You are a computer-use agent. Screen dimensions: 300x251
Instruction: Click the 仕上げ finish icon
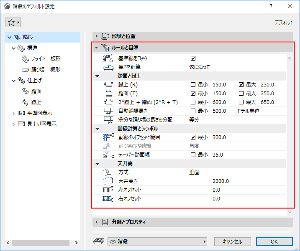tap(21, 81)
